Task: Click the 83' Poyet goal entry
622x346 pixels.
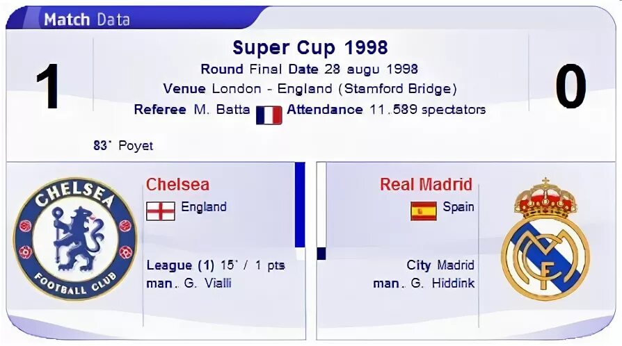Action: [x=123, y=145]
